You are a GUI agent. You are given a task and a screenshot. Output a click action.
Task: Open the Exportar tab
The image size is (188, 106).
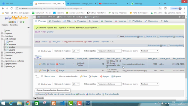click(106, 21)
